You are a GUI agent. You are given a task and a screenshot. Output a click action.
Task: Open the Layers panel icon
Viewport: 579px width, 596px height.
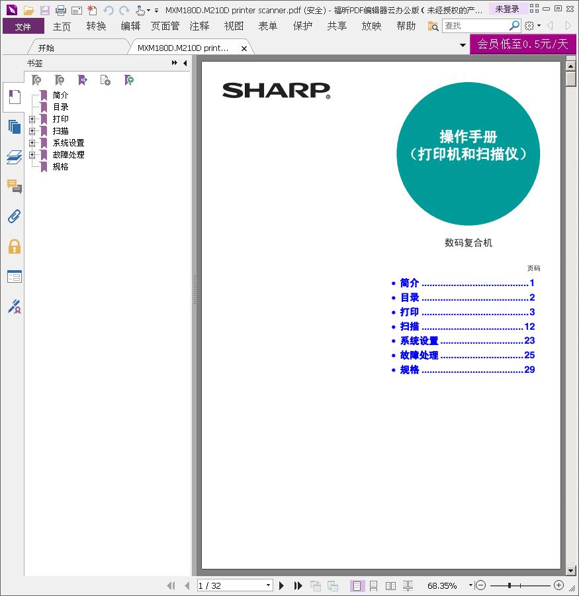[x=15, y=156]
